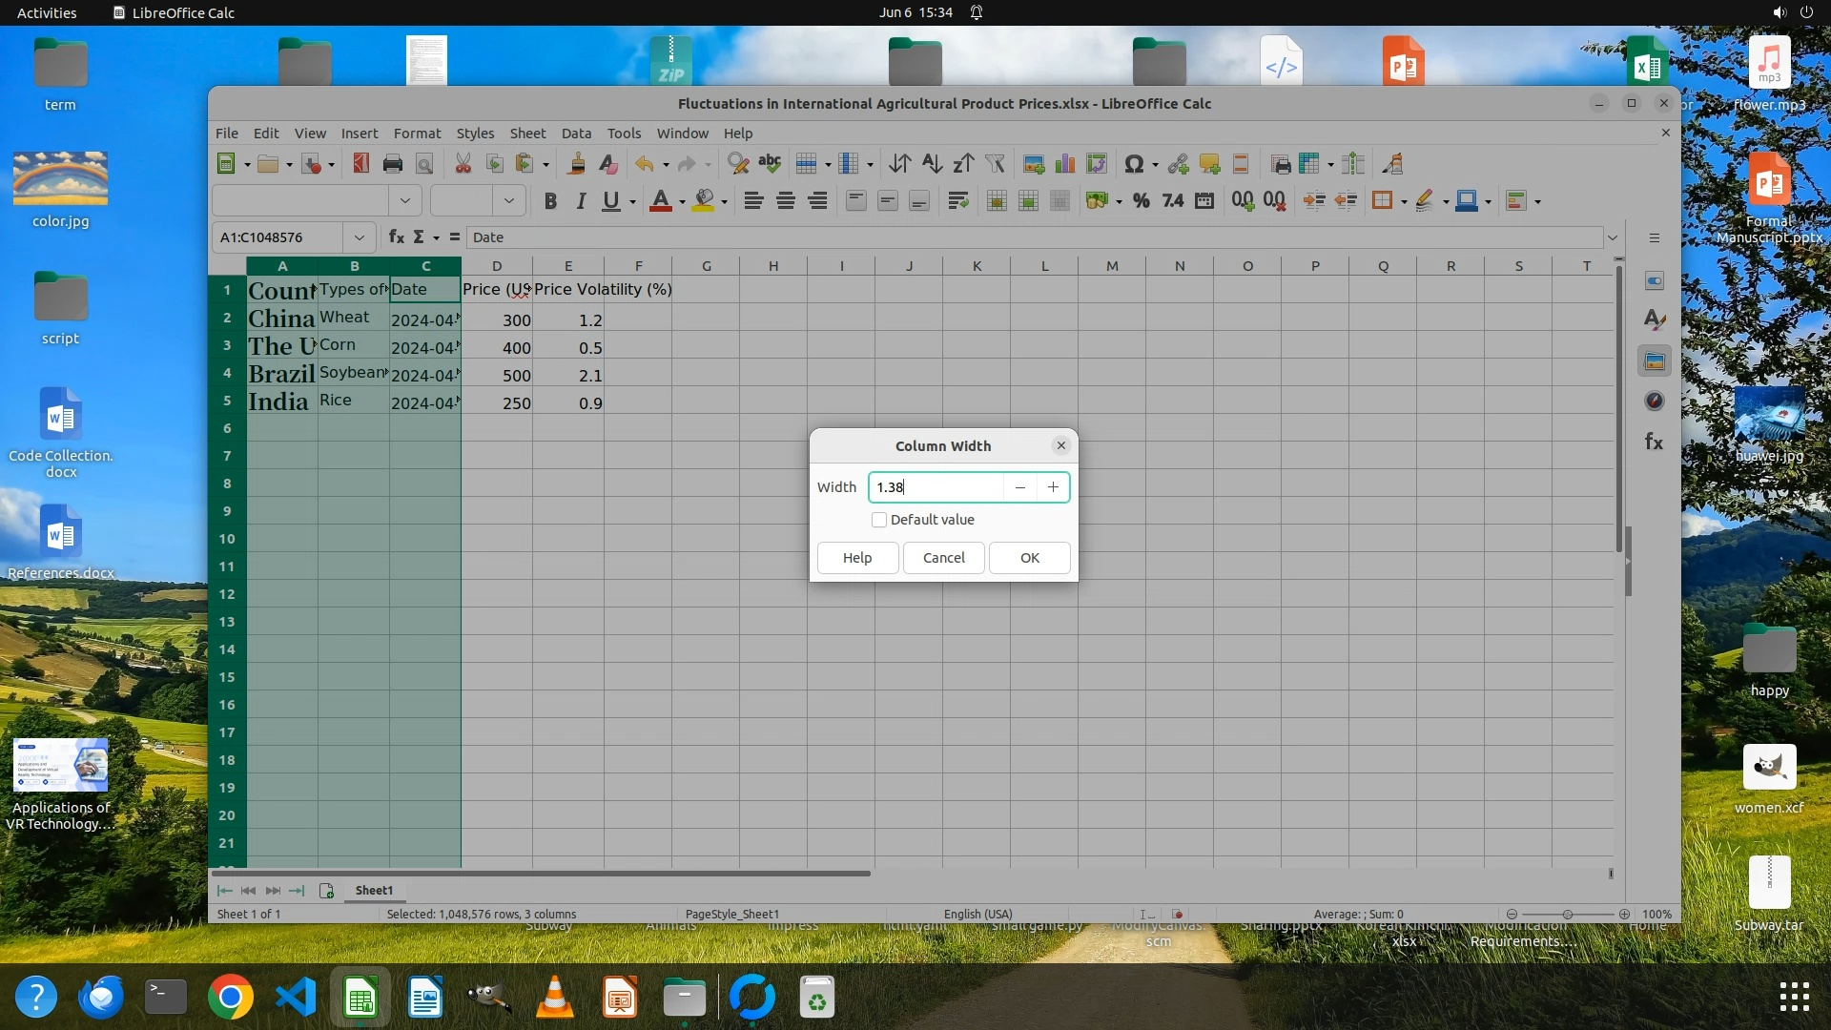This screenshot has width=1831, height=1030.
Task: Open the sidebar Navigator panel icon
Action: point(1655,402)
